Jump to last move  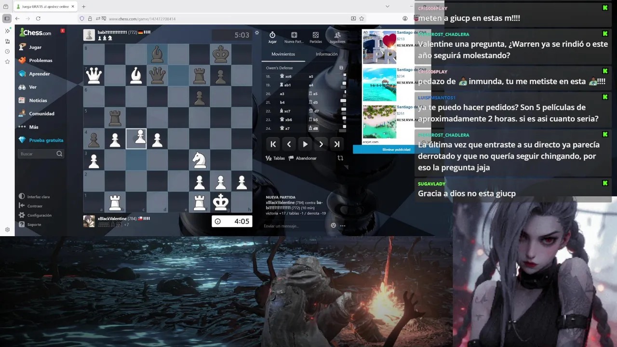point(337,144)
